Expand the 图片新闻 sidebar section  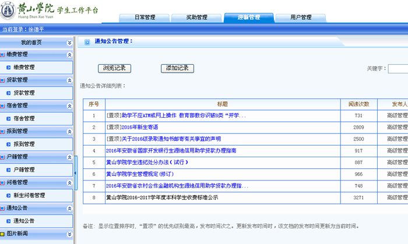click(x=69, y=234)
